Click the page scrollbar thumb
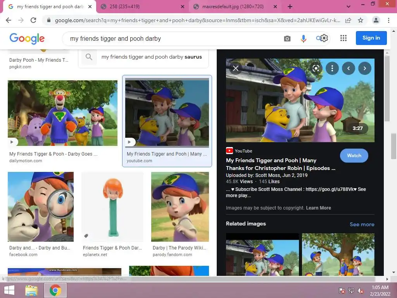This screenshot has height=298, width=397. (394, 146)
